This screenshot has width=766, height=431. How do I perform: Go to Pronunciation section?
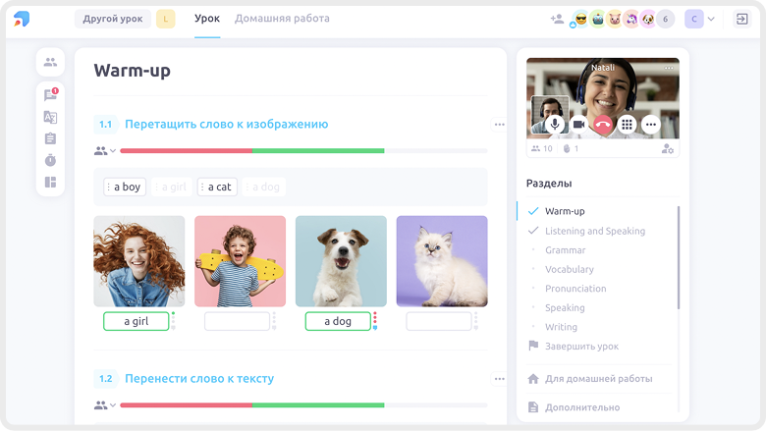(x=575, y=289)
